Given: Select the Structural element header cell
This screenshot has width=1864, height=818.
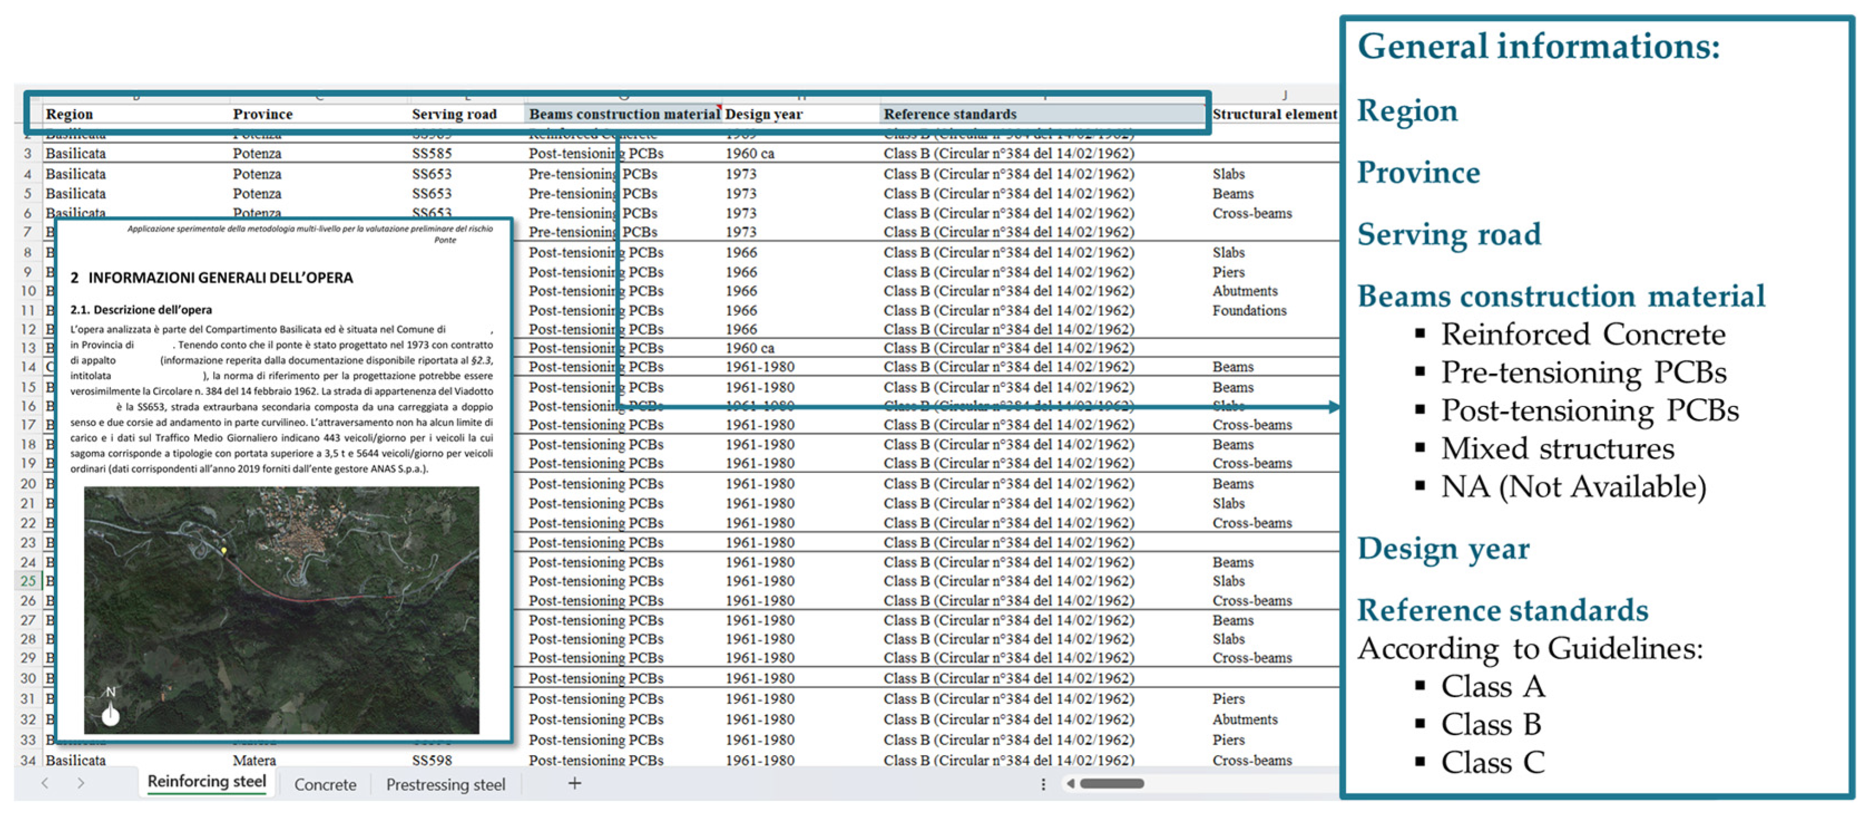Looking at the screenshot, I should coord(1274,114).
